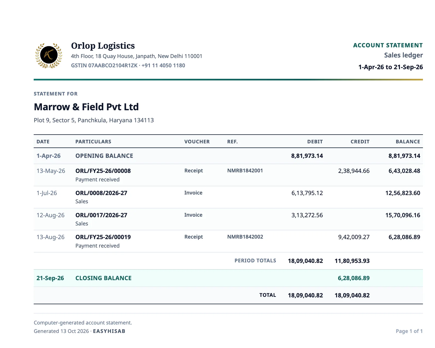Click the TOTAL label in the final row
This screenshot has width=435, height=348.
(x=268, y=295)
